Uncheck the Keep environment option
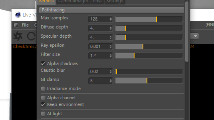This screenshot has height=120, width=214. pos(43,104)
